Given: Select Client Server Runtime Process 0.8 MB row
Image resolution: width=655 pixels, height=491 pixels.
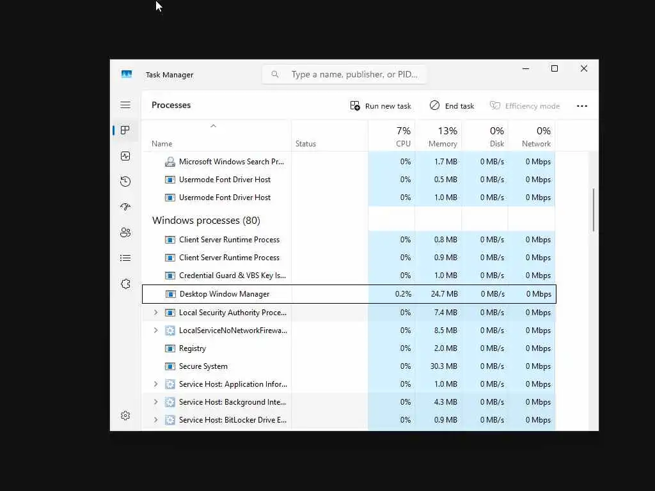Looking at the screenshot, I should [x=349, y=240].
